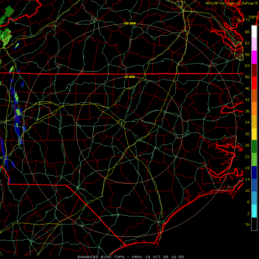Click the legend value "14"
This screenshot has width=259, height=259.
(247, 179)
